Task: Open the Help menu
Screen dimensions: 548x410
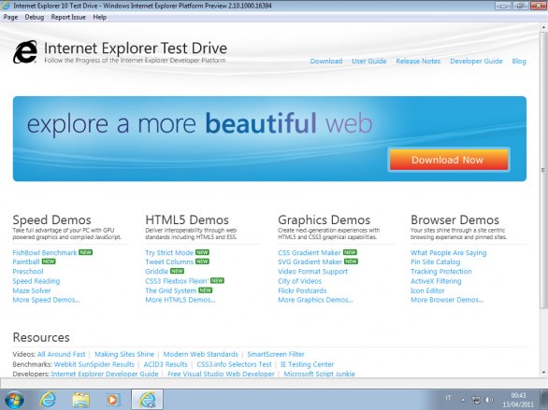Action: (x=100, y=17)
